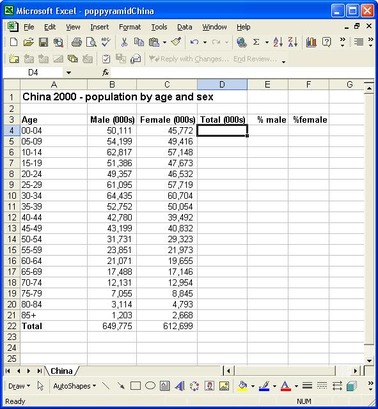This screenshot has height=409, width=378.
Task: Select the Oval shape tool
Action: [150, 385]
